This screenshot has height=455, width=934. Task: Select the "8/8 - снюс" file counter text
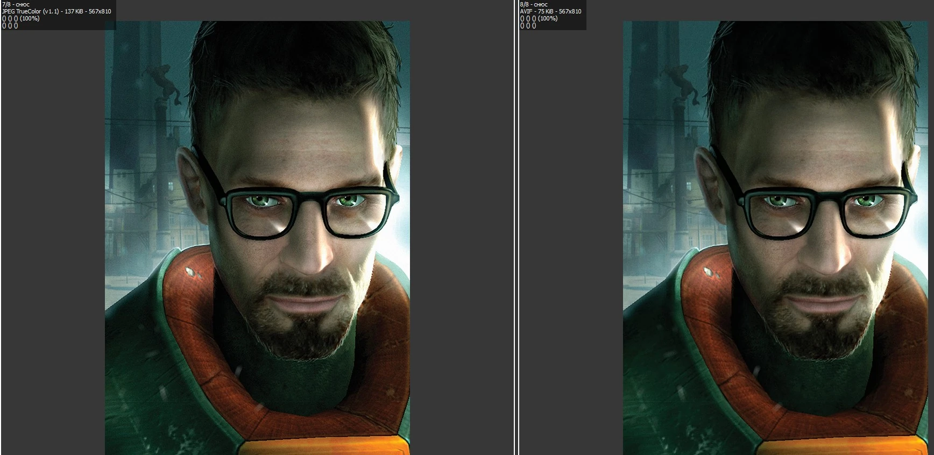(534, 4)
